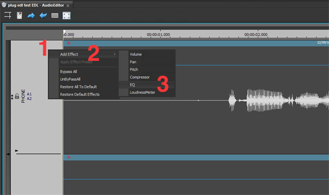Viewport: 329px width, 195px height.
Task: Add the Pitch effect
Action: coord(134,70)
